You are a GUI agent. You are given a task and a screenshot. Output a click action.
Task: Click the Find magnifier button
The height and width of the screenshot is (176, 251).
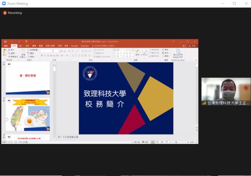[x=165, y=50]
